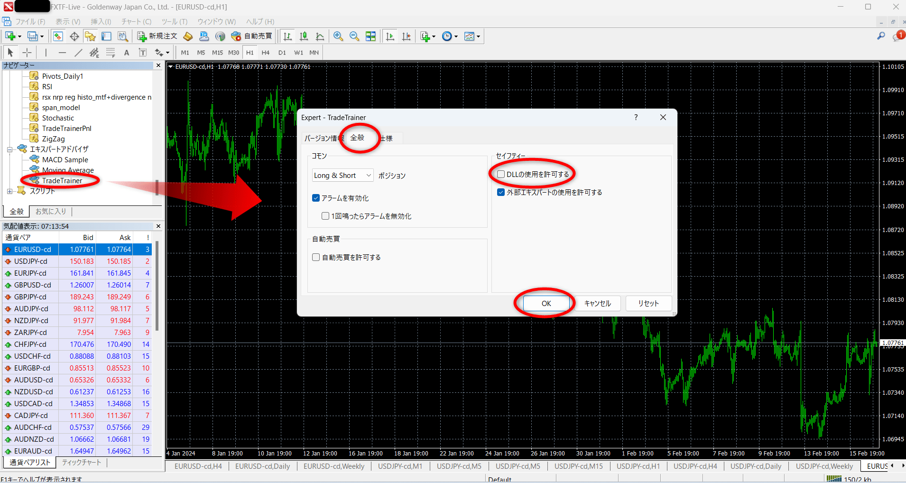Uncheck アラームを有効化 option
Screen dimensions: 906x483
[x=316, y=198]
